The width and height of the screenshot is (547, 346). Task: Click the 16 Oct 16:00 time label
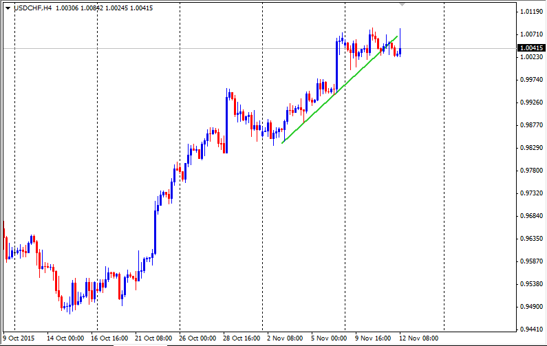(109, 338)
